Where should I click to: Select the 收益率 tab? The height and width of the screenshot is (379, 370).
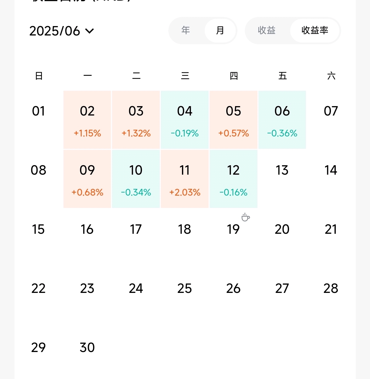(x=315, y=30)
